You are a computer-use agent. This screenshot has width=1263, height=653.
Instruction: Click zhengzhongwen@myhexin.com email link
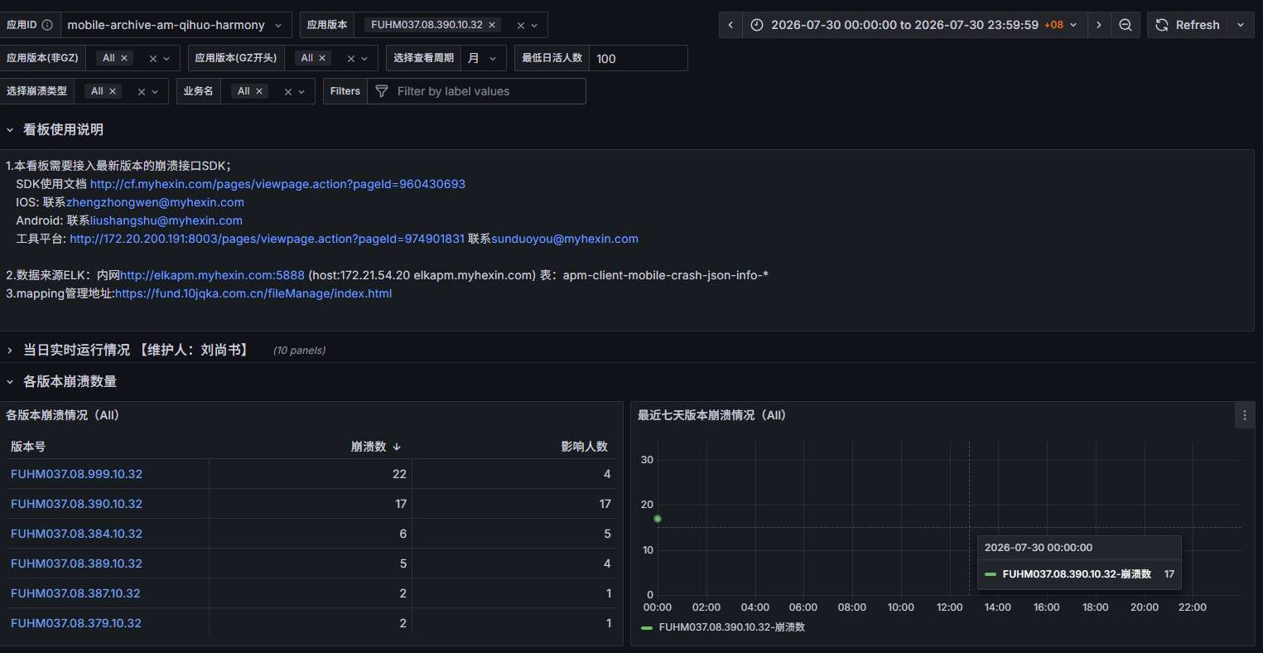[x=155, y=202]
